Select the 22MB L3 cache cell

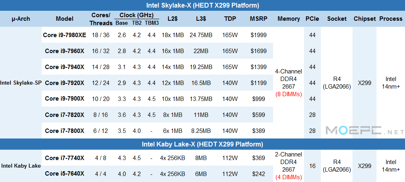point(200,51)
